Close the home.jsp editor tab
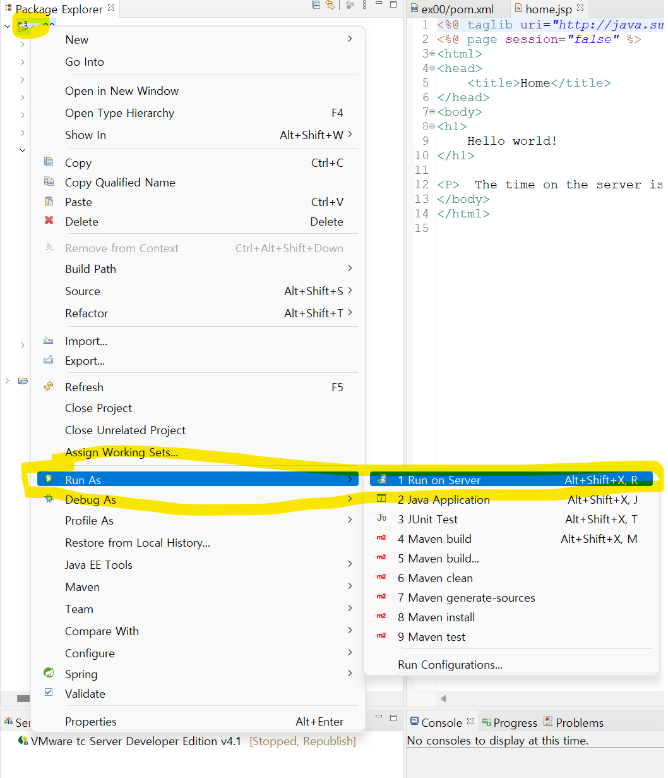Screen dimensions: 668x778 coord(579,9)
